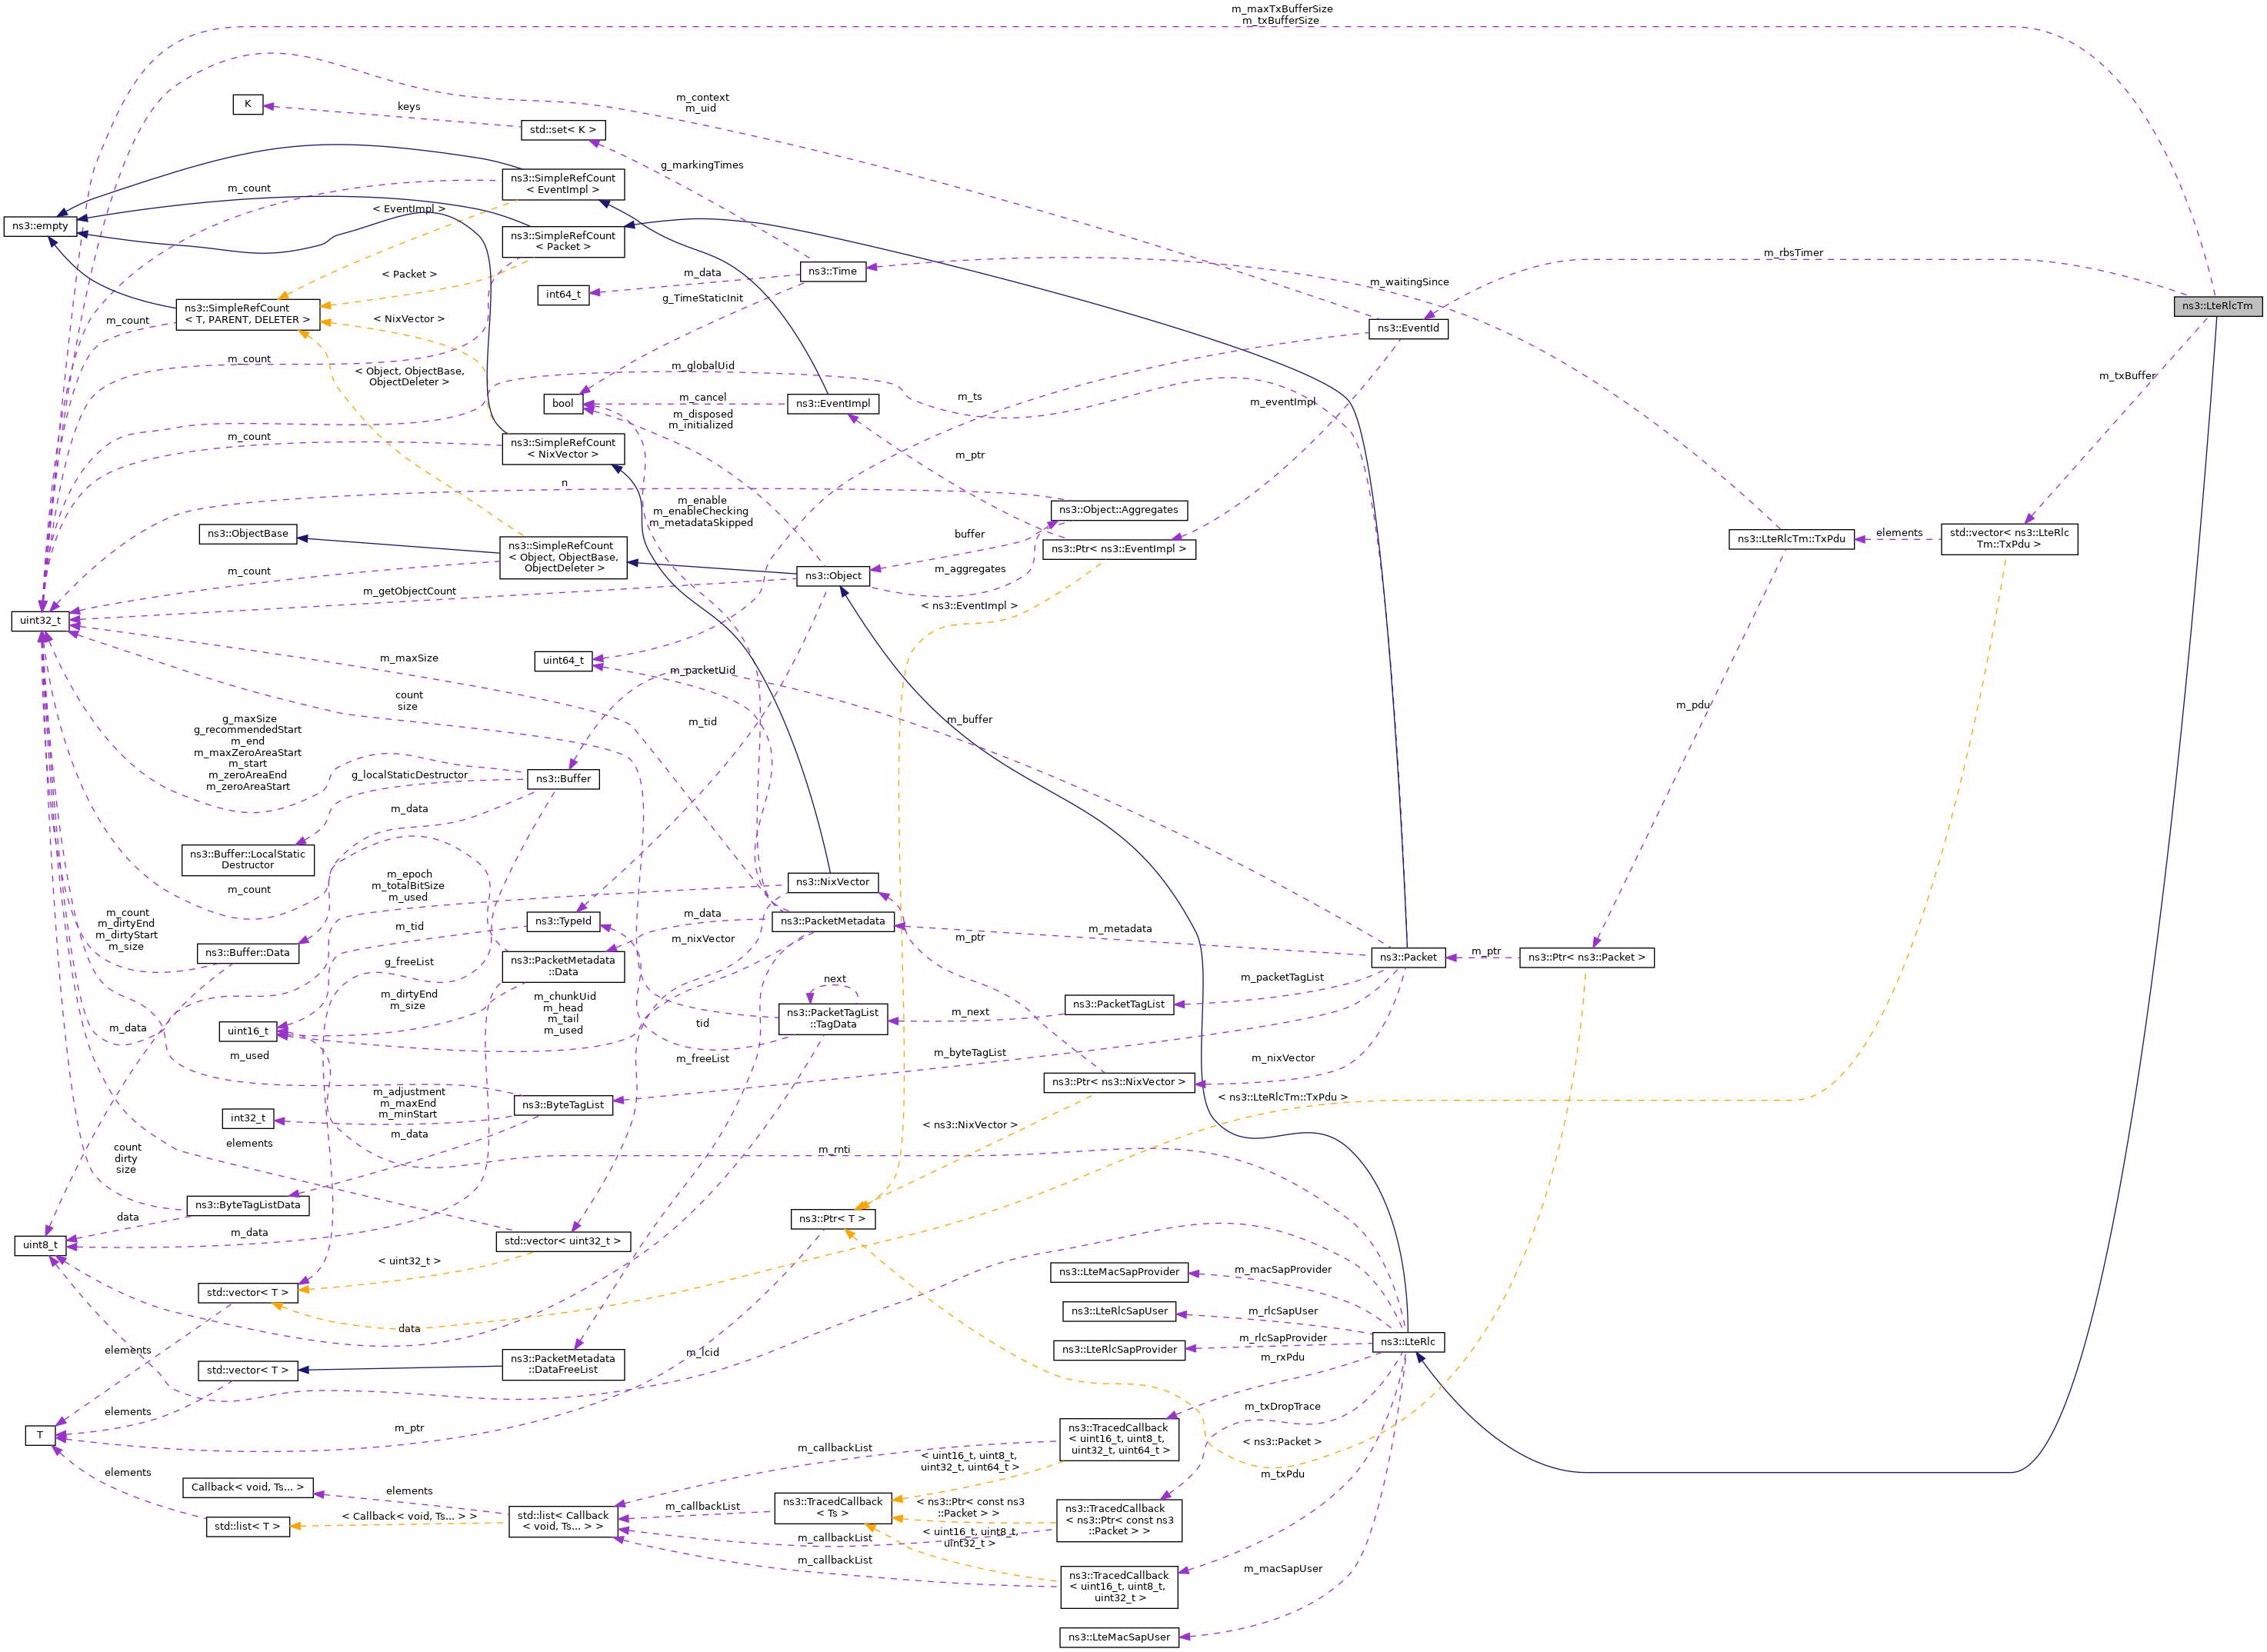Select the Callback< void, Ts... > node
The width and height of the screenshot is (2267, 1652).
pyautogui.click(x=248, y=1487)
